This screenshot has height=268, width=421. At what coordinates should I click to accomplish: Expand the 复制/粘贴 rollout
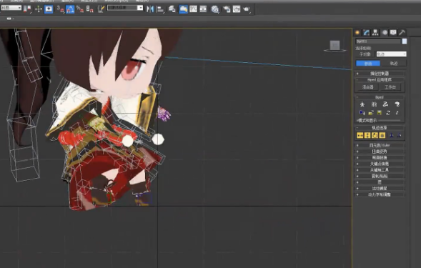click(x=380, y=176)
